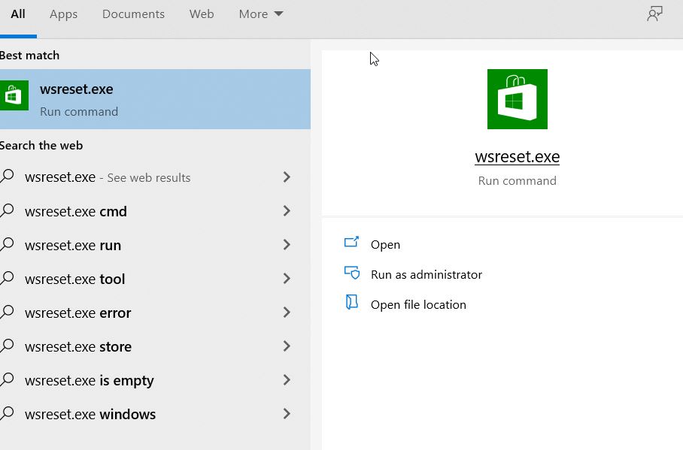
Task: Click search icon beside 'wsreset.exe run'
Action: click(x=7, y=244)
